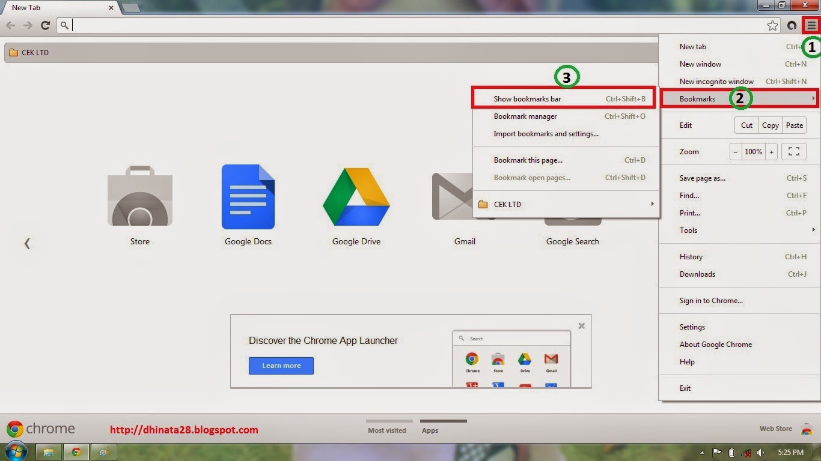Toggle Show bookmarks bar option
Image resolution: width=821 pixels, height=461 pixels.
click(566, 98)
